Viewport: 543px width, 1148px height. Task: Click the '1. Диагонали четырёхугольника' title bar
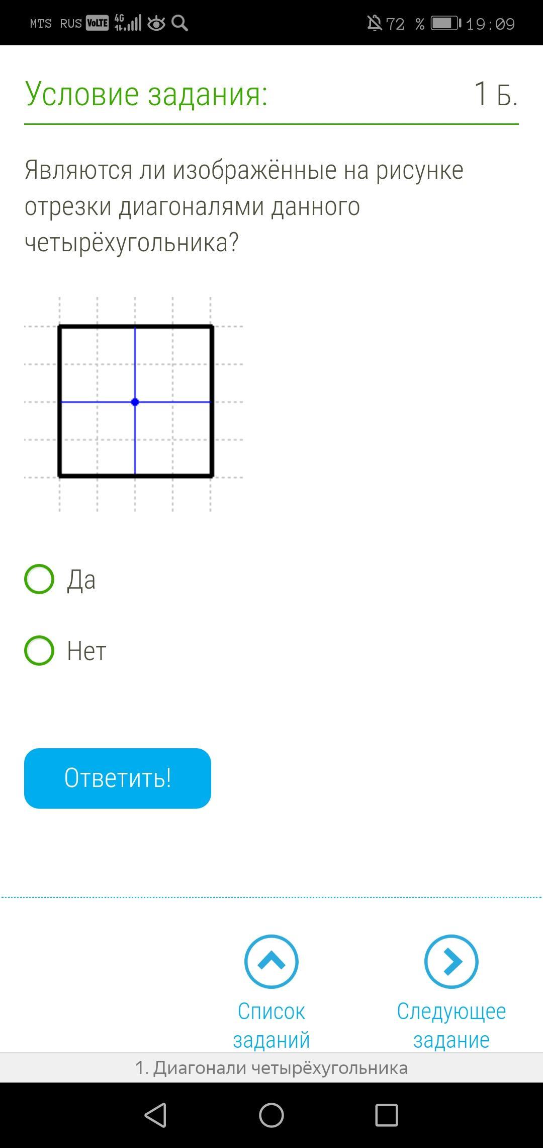271,1068
